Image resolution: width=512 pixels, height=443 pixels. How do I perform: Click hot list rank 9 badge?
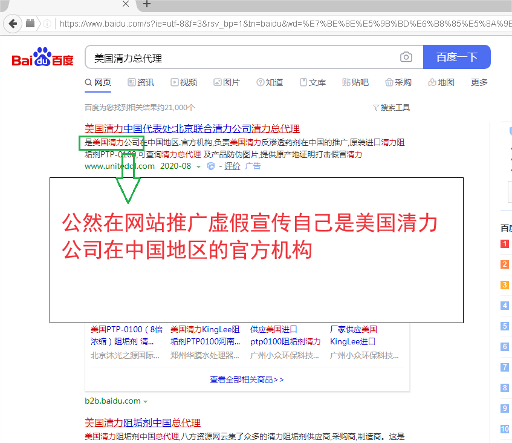point(505,409)
